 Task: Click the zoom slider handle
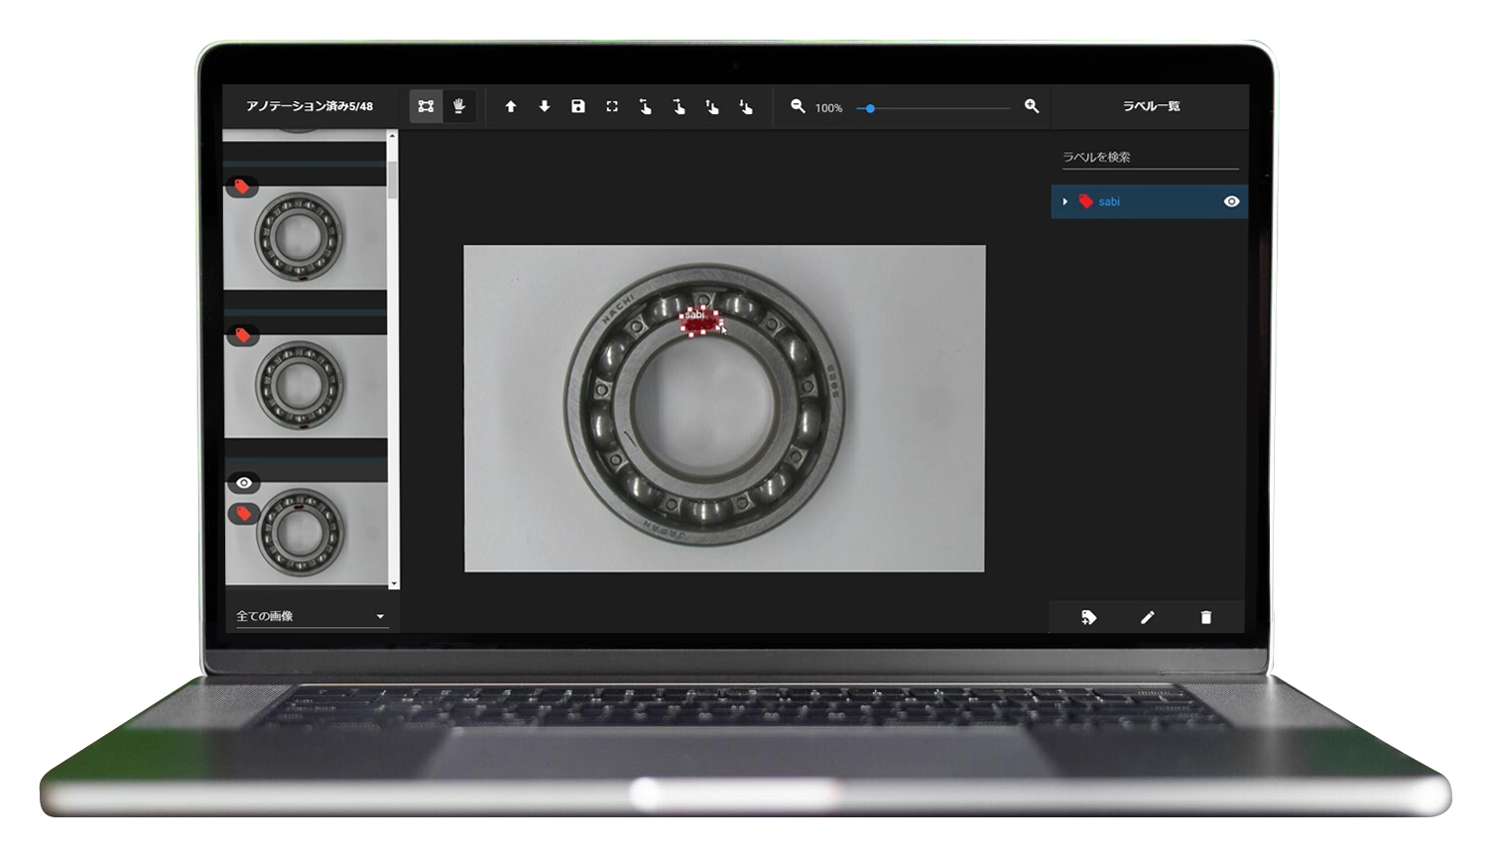[870, 108]
